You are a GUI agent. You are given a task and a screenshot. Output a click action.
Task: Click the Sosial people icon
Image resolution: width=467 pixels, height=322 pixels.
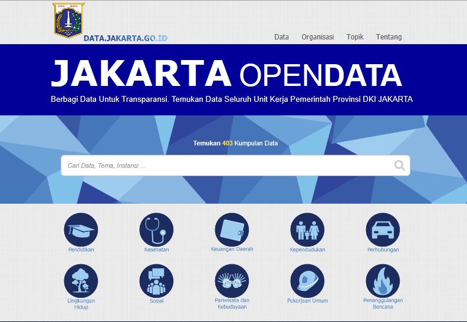[156, 281]
